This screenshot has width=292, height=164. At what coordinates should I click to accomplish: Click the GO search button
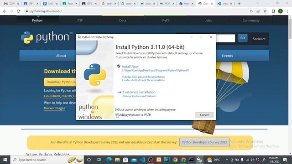242,38
